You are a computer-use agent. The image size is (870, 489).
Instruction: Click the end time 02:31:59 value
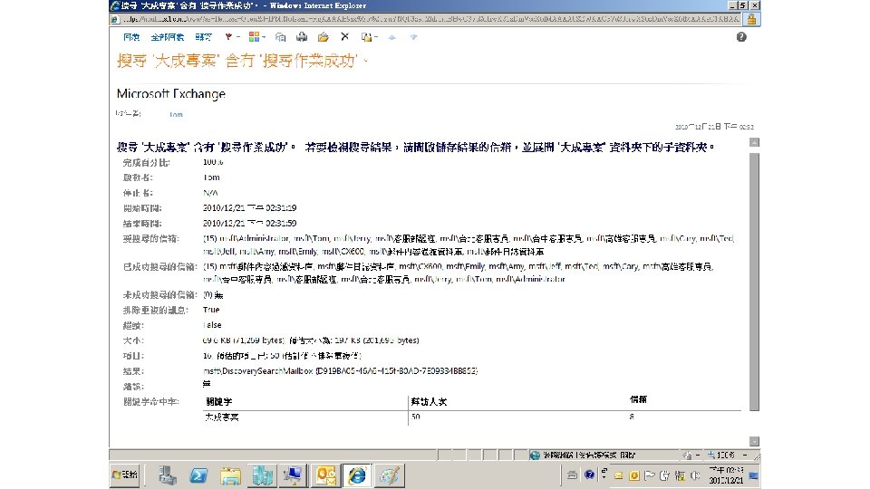250,223
